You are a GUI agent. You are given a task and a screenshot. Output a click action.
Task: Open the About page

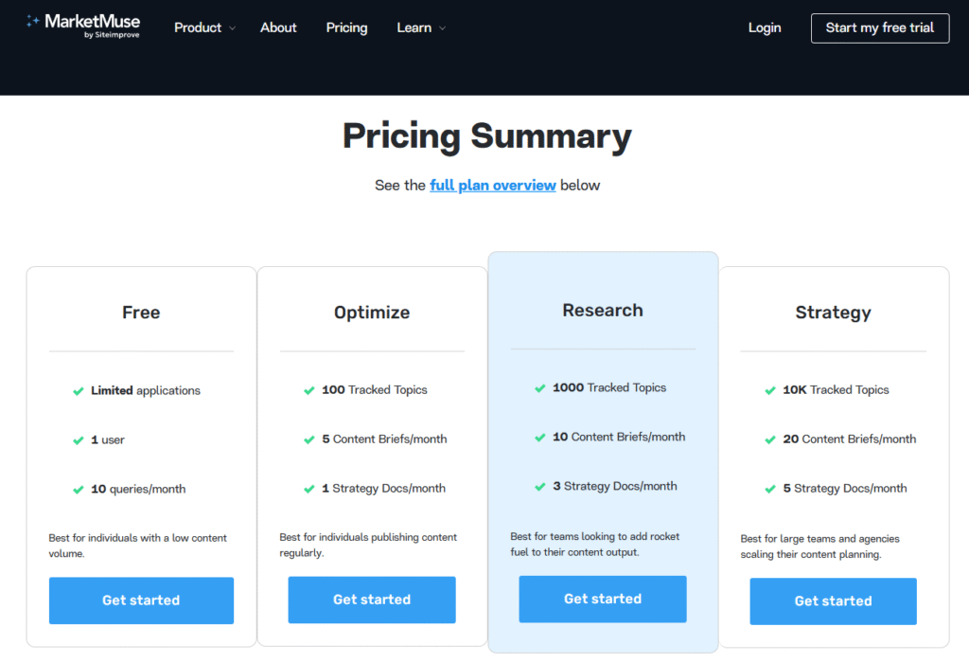click(x=278, y=27)
